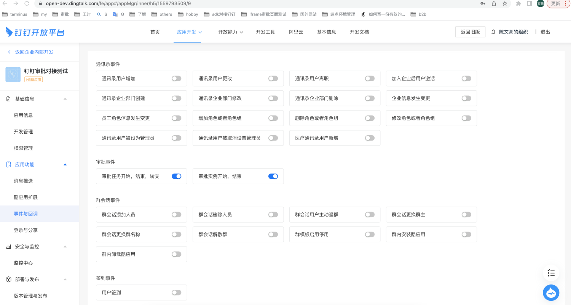
Task: Open the browser side panel icon
Action: (530, 3)
